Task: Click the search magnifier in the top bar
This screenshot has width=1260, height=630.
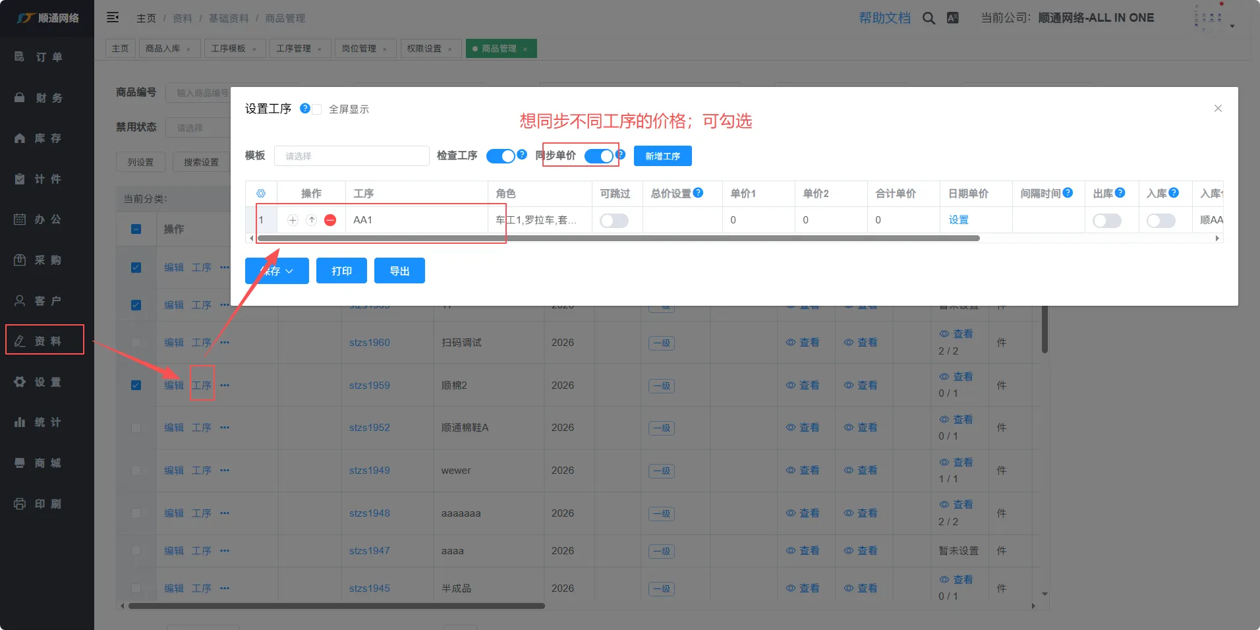Action: click(929, 18)
